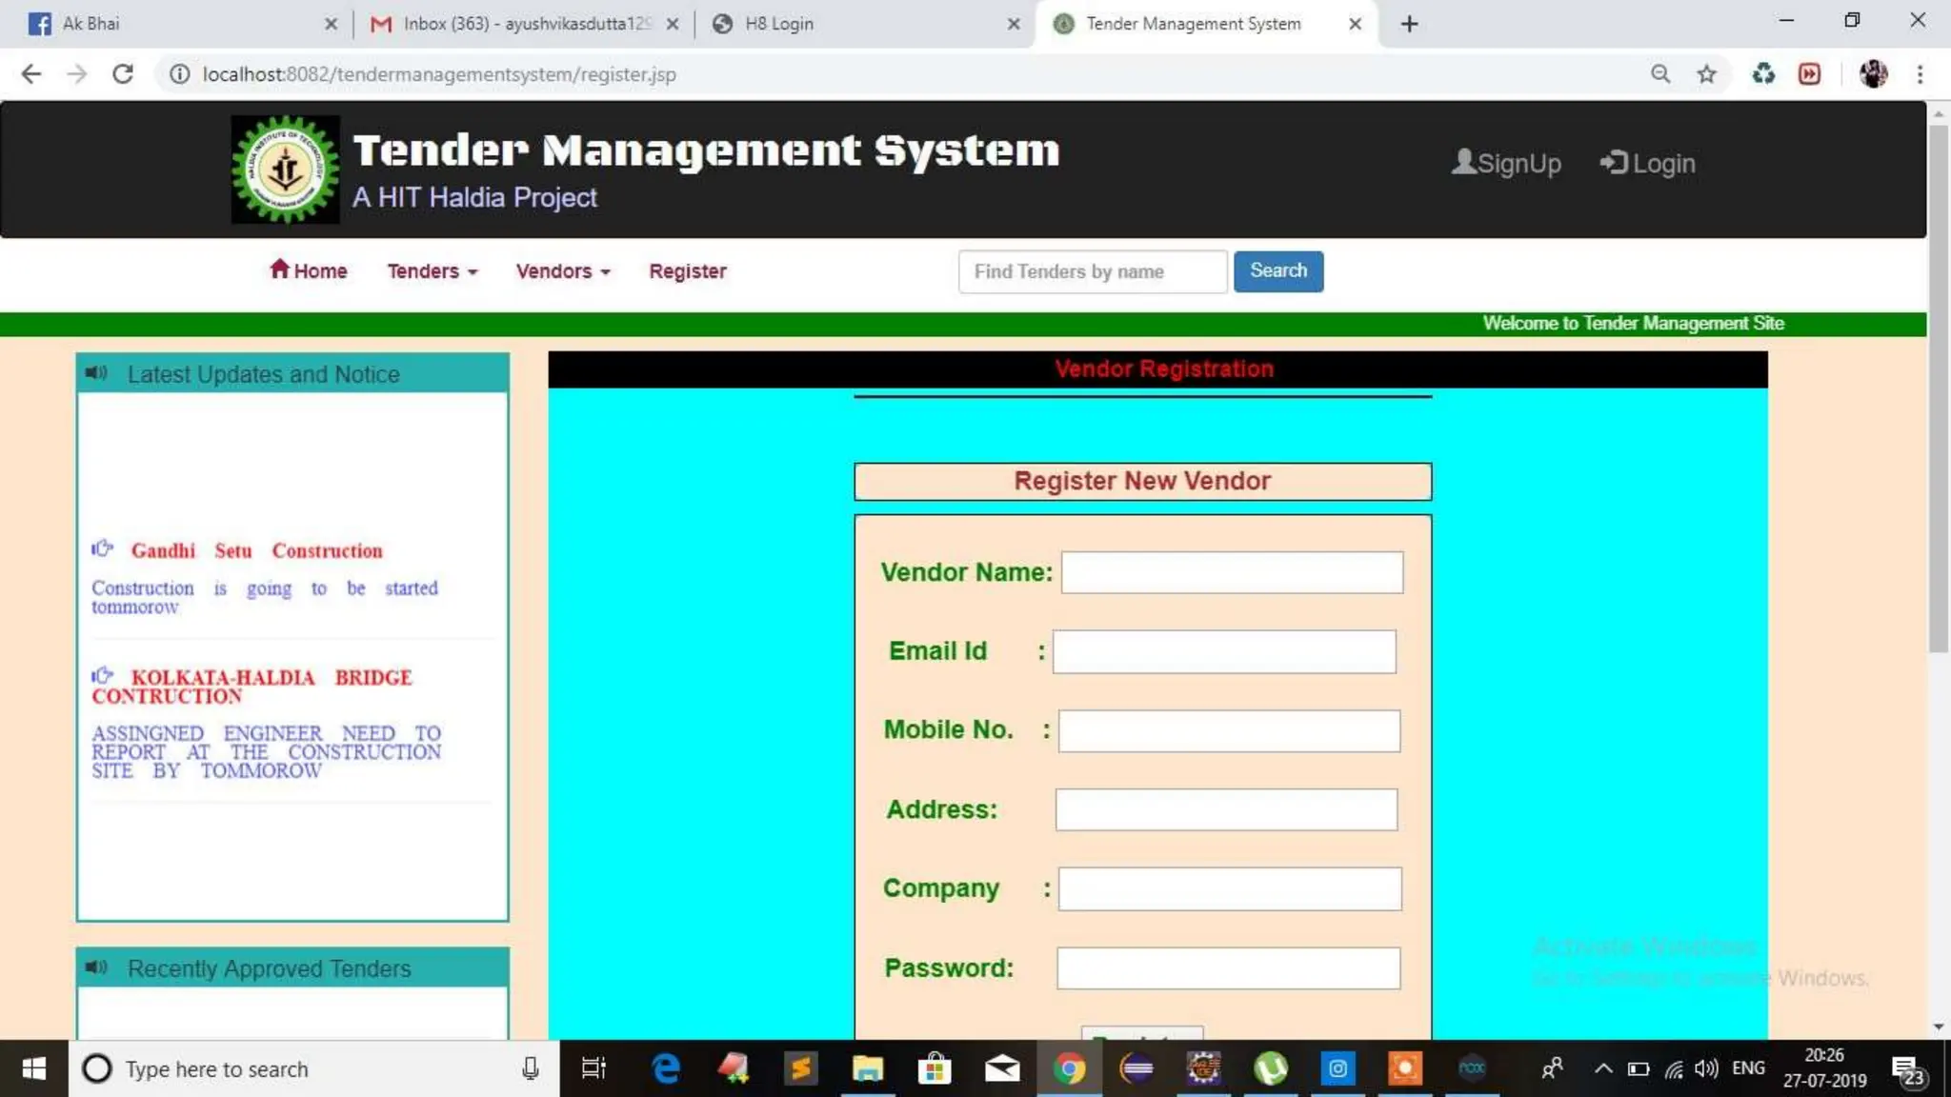Click the HIT Haldia logo image
The image size is (1951, 1097).
[x=285, y=170]
